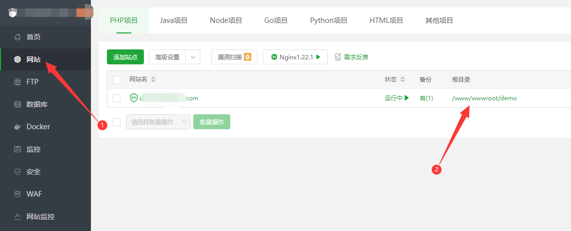Screen dimensions: 571x231
Task: Click the blurred .com site name link
Action: pos(169,98)
